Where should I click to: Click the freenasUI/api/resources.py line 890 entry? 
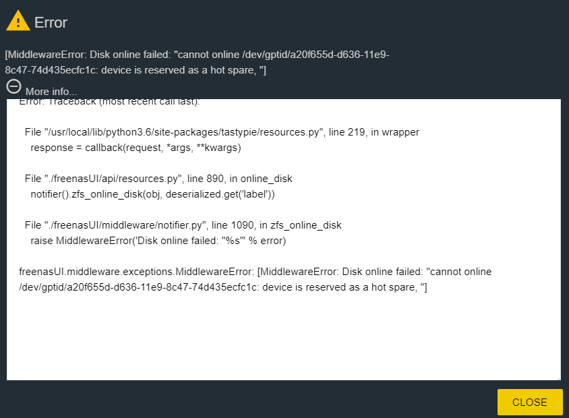[158, 179]
